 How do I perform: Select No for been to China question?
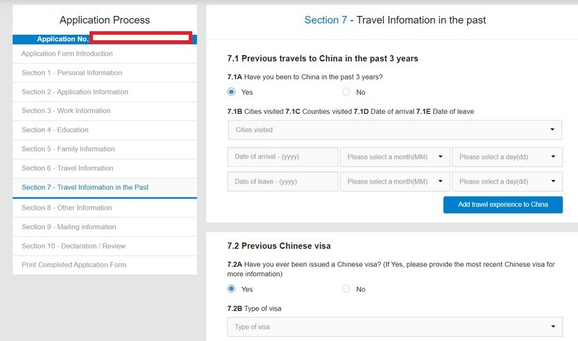coord(346,92)
